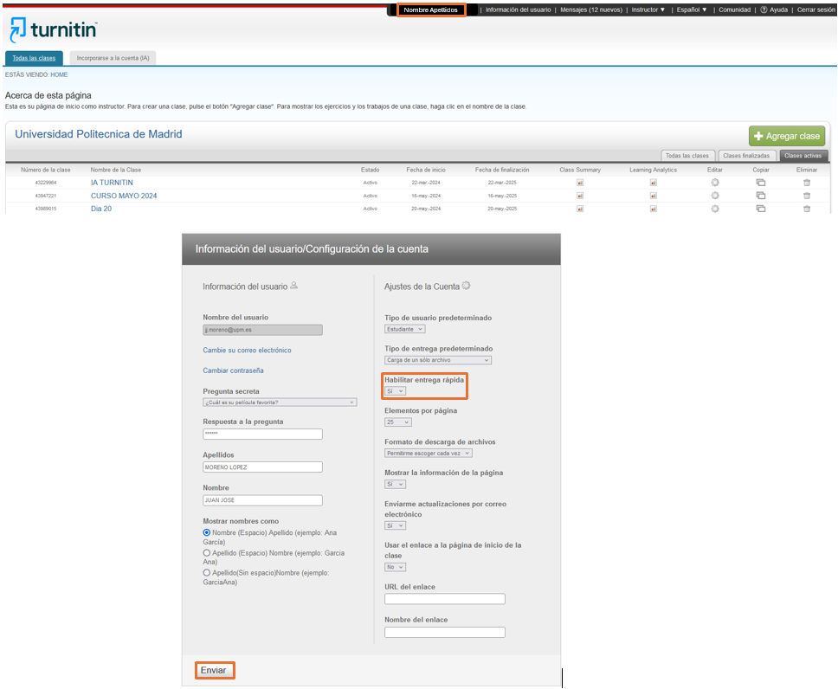Open Learning Analytics for IA TURNITIN
Viewport: 838px width, 689px height.
pyautogui.click(x=653, y=183)
